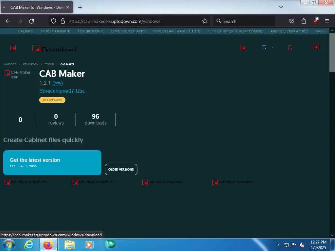335x251 pixels.
Task: Click the padlock site security icon
Action: 62,21
